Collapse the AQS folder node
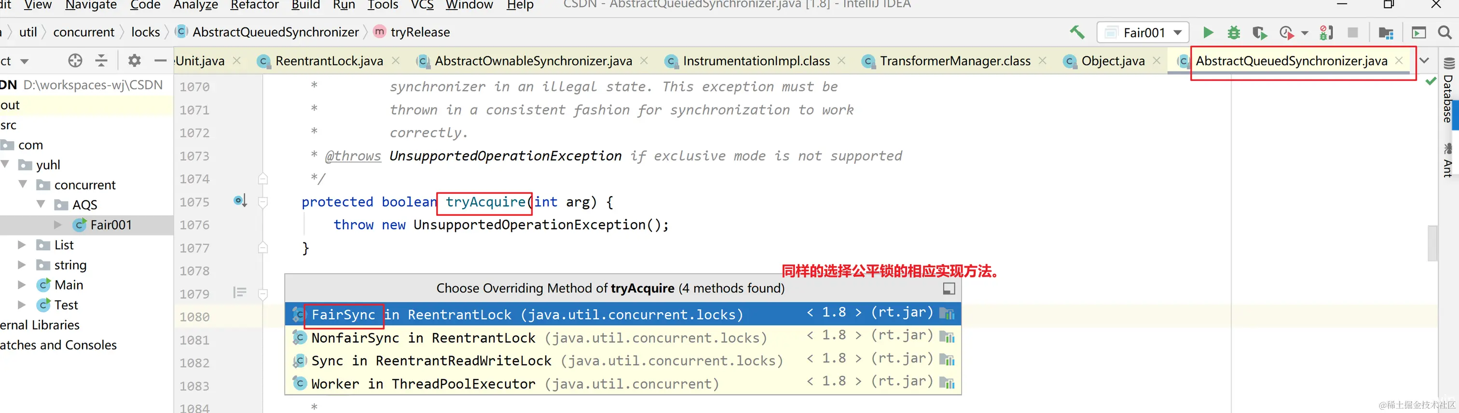 point(41,204)
